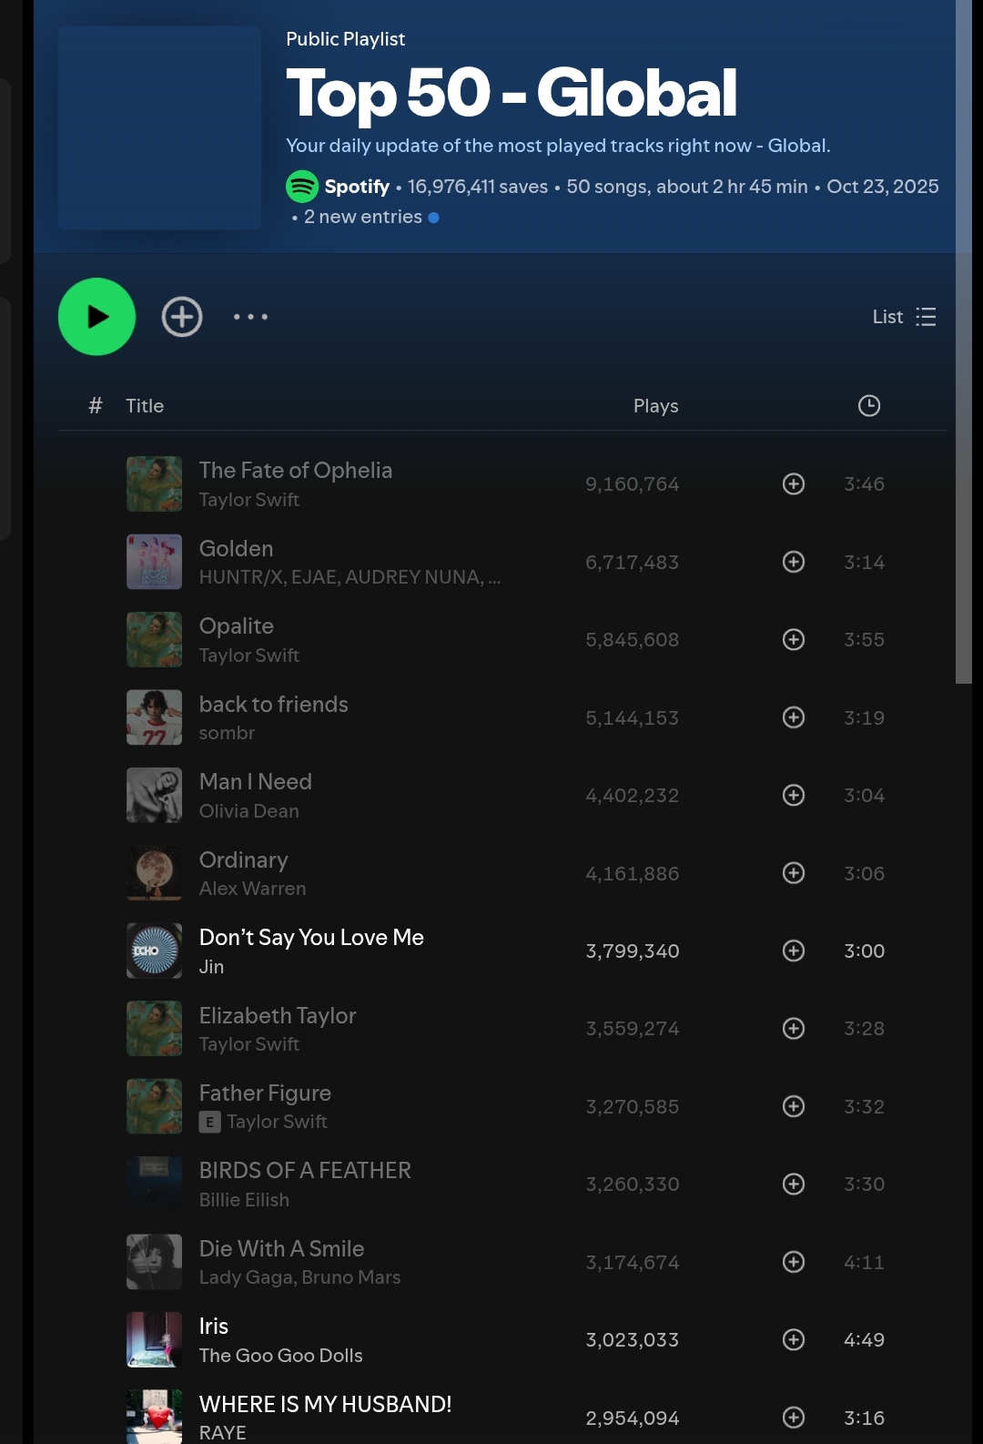Click the WHERE IS MY HUSBAND! album cover
983x1444 pixels.
pyautogui.click(x=154, y=1417)
